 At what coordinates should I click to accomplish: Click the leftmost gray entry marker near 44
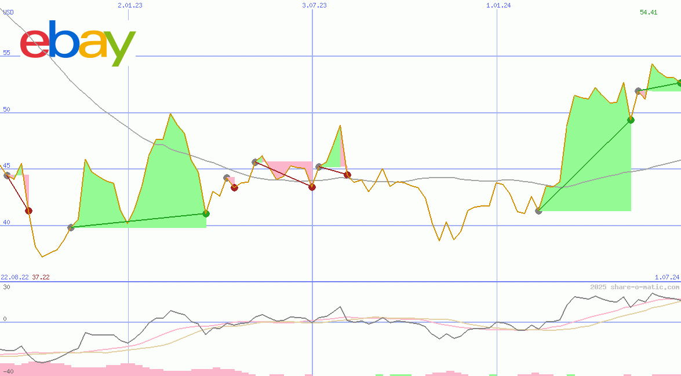pos(6,176)
